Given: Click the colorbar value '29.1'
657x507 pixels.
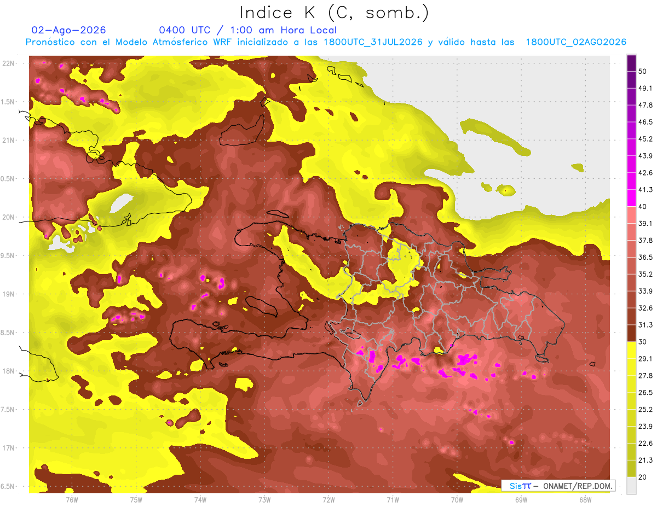Looking at the screenshot, I should [x=645, y=359].
